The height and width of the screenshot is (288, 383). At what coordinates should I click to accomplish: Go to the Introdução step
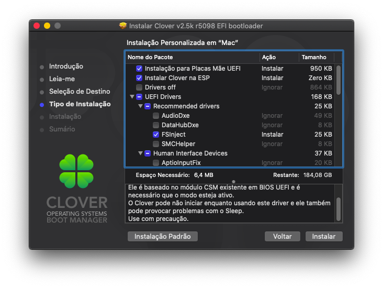click(66, 67)
